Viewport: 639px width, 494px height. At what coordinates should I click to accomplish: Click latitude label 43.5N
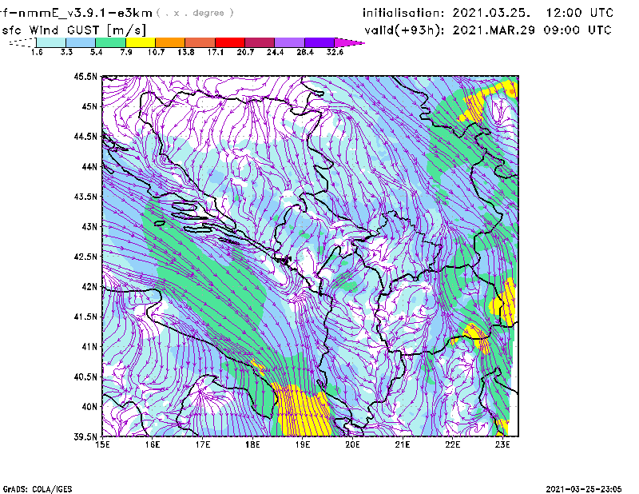(x=85, y=197)
